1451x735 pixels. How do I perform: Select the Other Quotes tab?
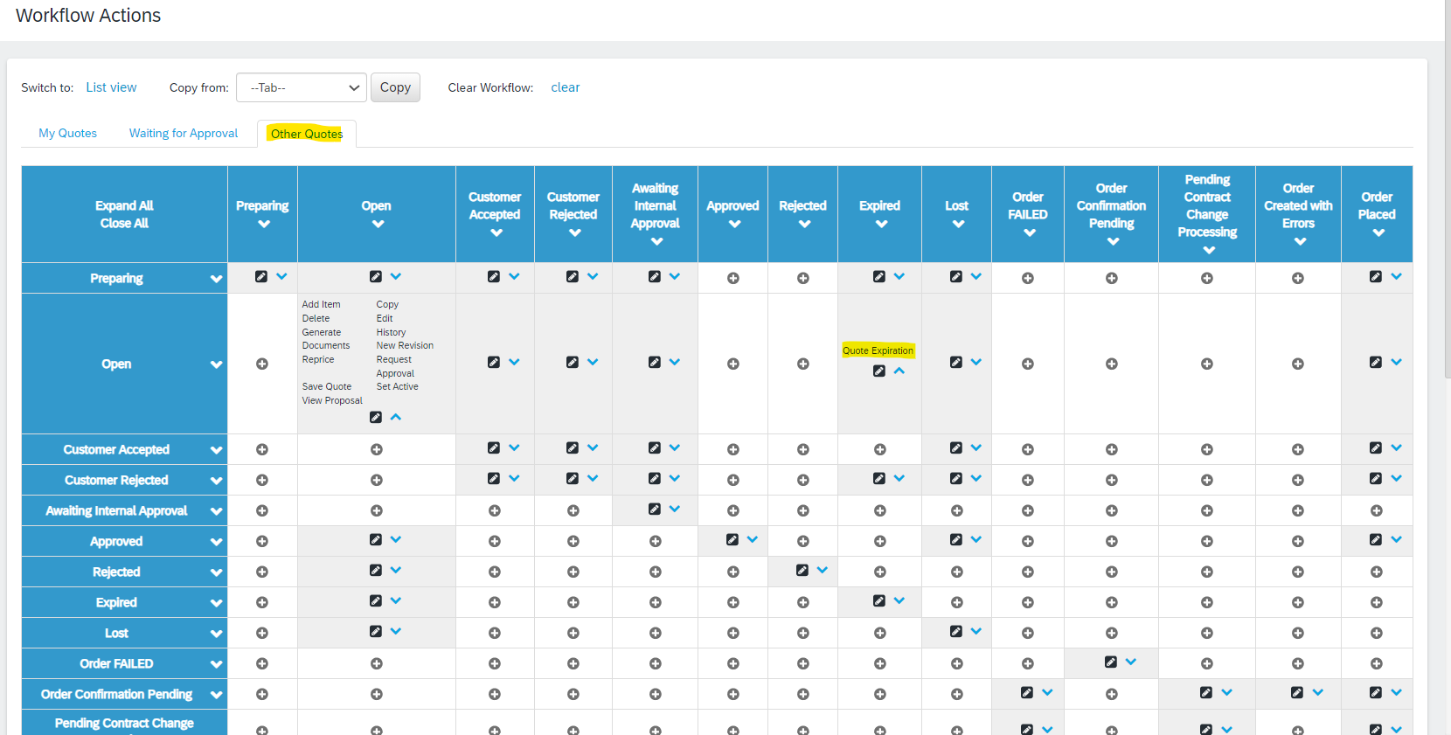(307, 134)
